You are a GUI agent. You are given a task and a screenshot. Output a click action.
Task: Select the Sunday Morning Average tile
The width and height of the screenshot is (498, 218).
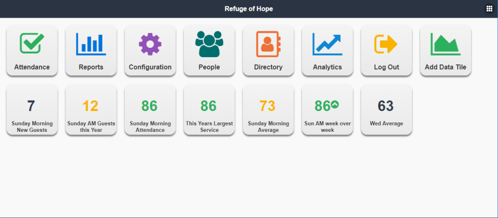pyautogui.click(x=268, y=110)
